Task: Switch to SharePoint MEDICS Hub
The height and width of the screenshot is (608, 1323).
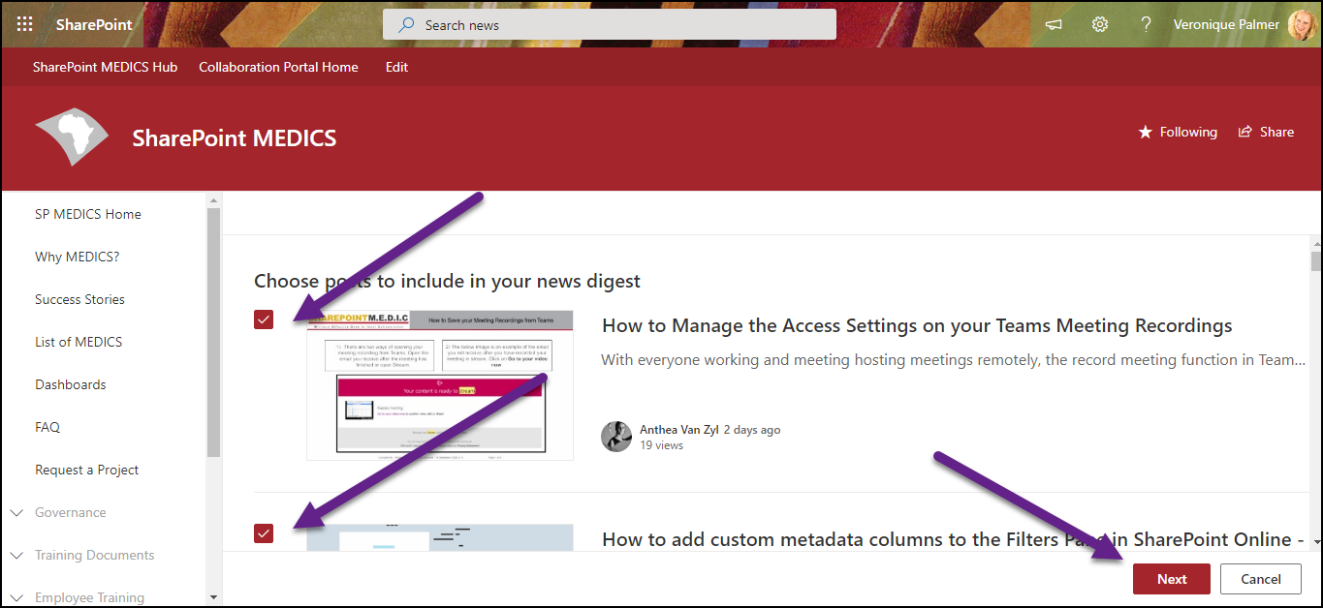Action: pos(105,67)
